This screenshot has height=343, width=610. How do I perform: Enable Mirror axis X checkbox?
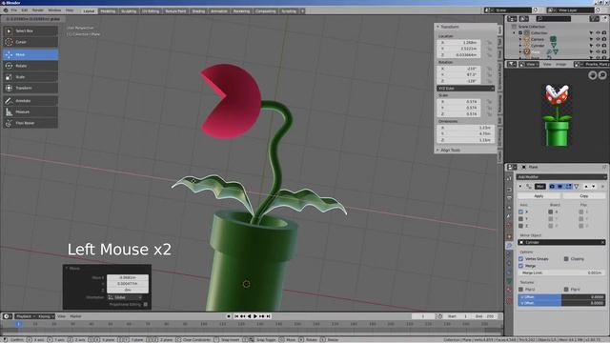click(x=521, y=212)
